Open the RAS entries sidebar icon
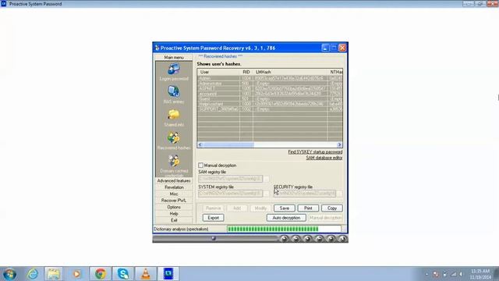 174,92
